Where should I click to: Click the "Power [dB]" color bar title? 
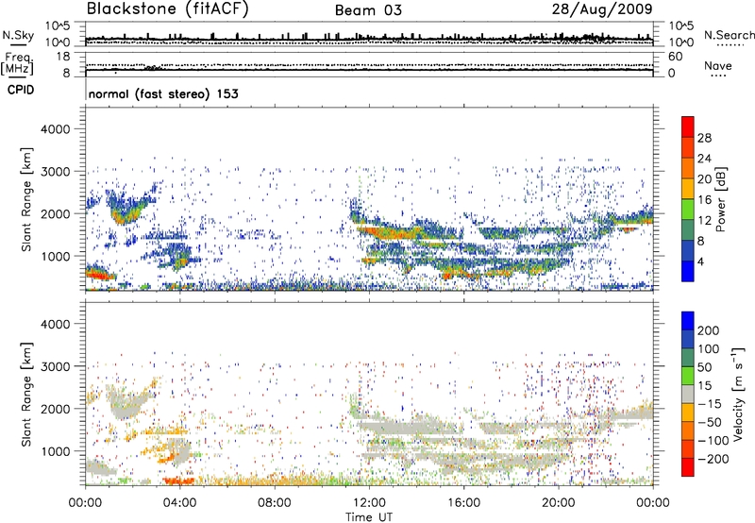click(x=721, y=199)
